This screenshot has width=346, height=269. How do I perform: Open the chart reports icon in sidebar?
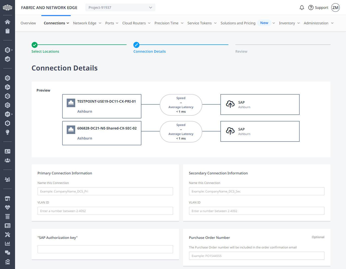[x=8, y=244]
